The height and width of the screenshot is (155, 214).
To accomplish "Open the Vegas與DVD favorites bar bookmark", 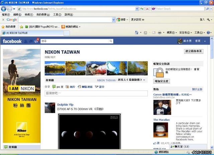I will tap(42, 27).
